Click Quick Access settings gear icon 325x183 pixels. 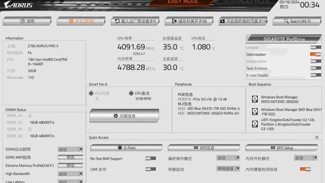click(317, 137)
